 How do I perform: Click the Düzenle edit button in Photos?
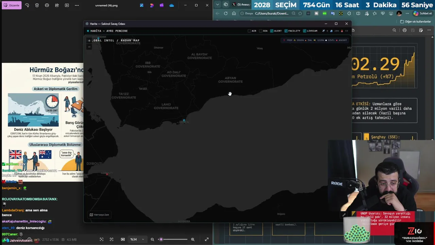point(12,5)
